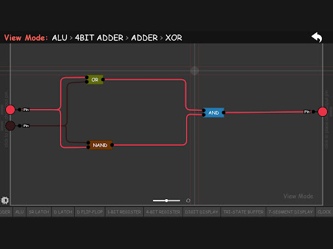The width and height of the screenshot is (333, 249).
Task: Go to 4BIT ADDER in breadcrumb
Action: pyautogui.click(x=99, y=38)
